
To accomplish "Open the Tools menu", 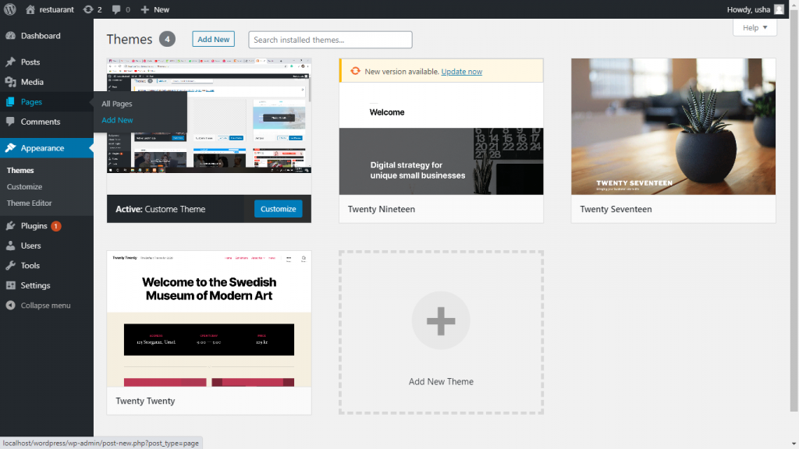I will coord(30,266).
